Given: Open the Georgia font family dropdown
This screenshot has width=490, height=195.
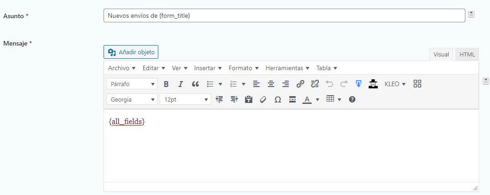Looking at the screenshot, I should click(x=132, y=99).
